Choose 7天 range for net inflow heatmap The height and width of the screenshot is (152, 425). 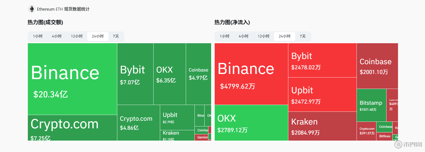303,36
